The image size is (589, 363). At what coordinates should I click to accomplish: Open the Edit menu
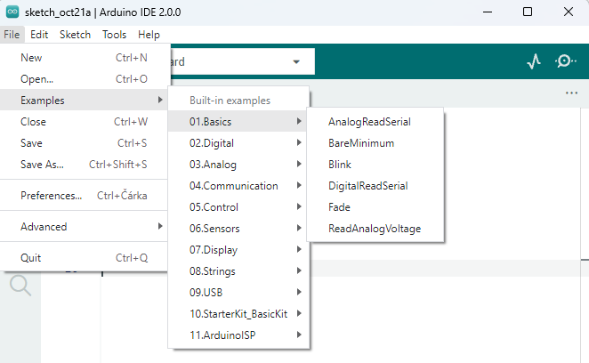pos(39,35)
